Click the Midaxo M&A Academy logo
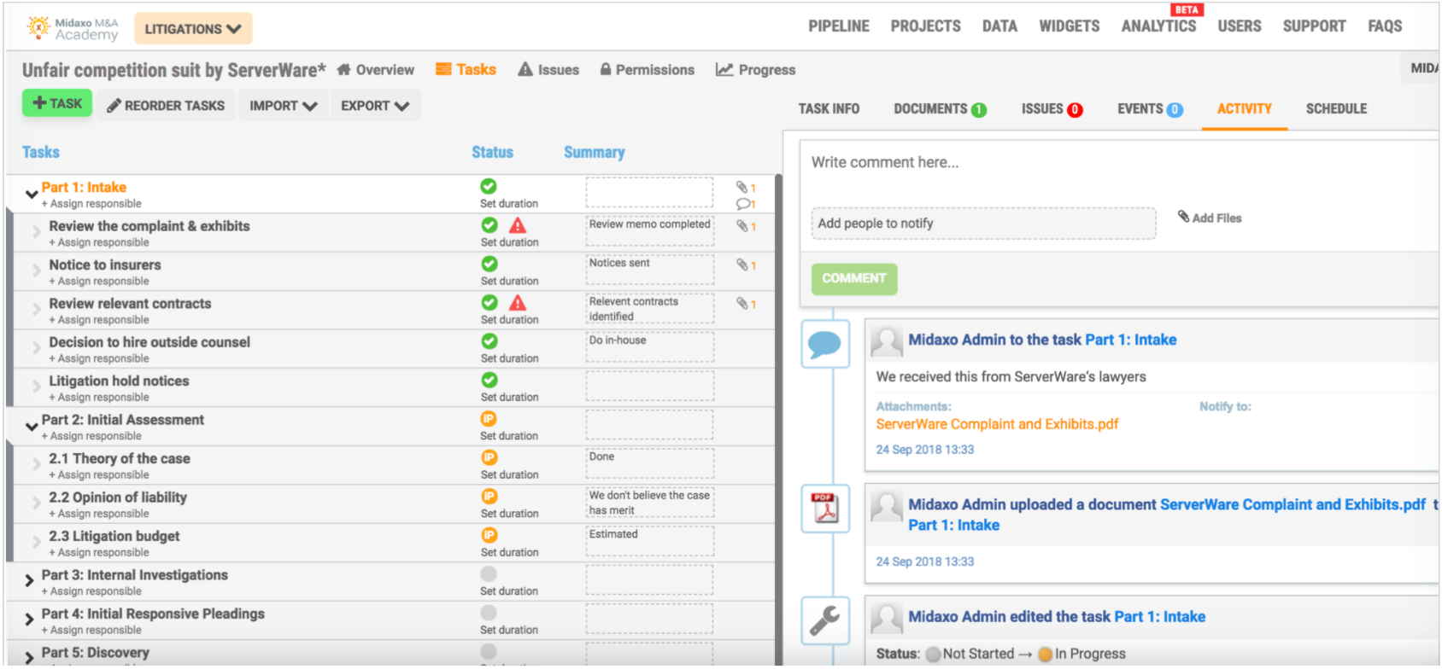This screenshot has height=669, width=1442. [73, 29]
